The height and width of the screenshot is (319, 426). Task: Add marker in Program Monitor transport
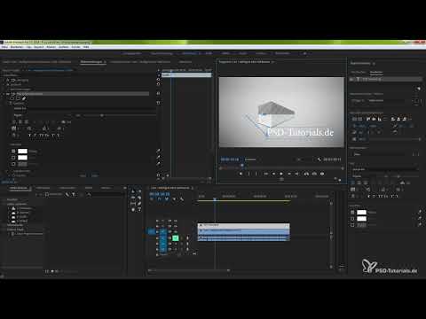click(x=241, y=174)
